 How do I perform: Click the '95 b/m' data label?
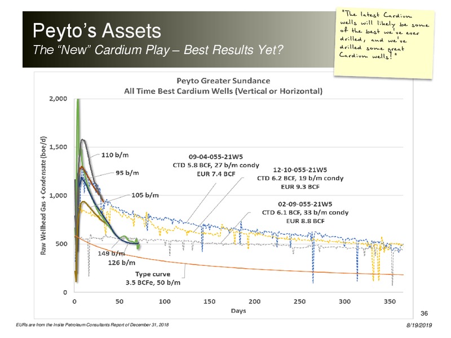127,173
